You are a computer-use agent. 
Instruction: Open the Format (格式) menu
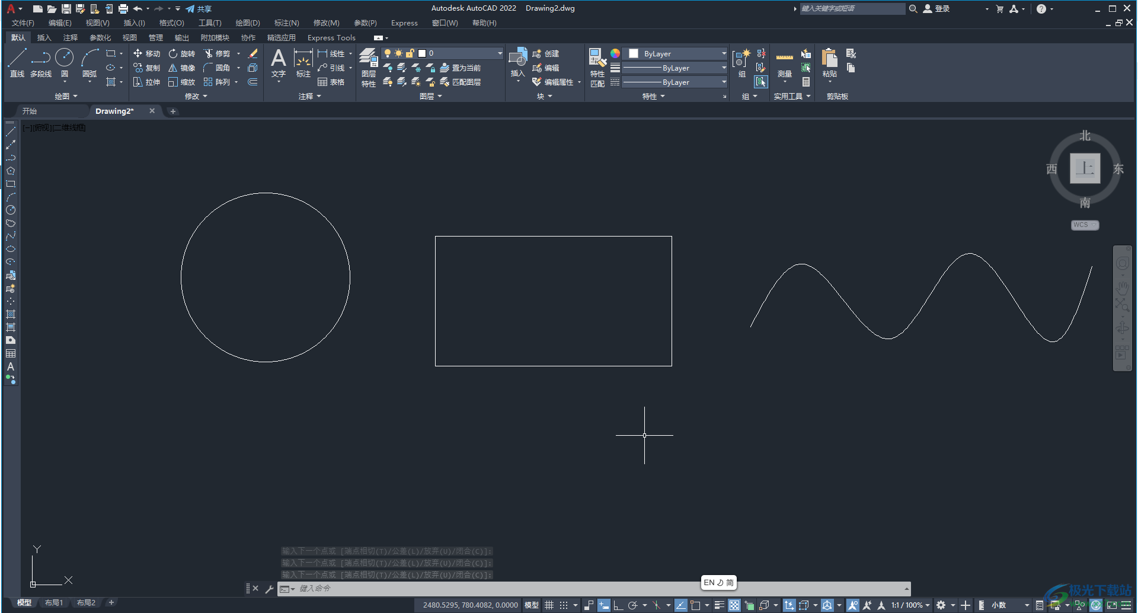pos(172,23)
